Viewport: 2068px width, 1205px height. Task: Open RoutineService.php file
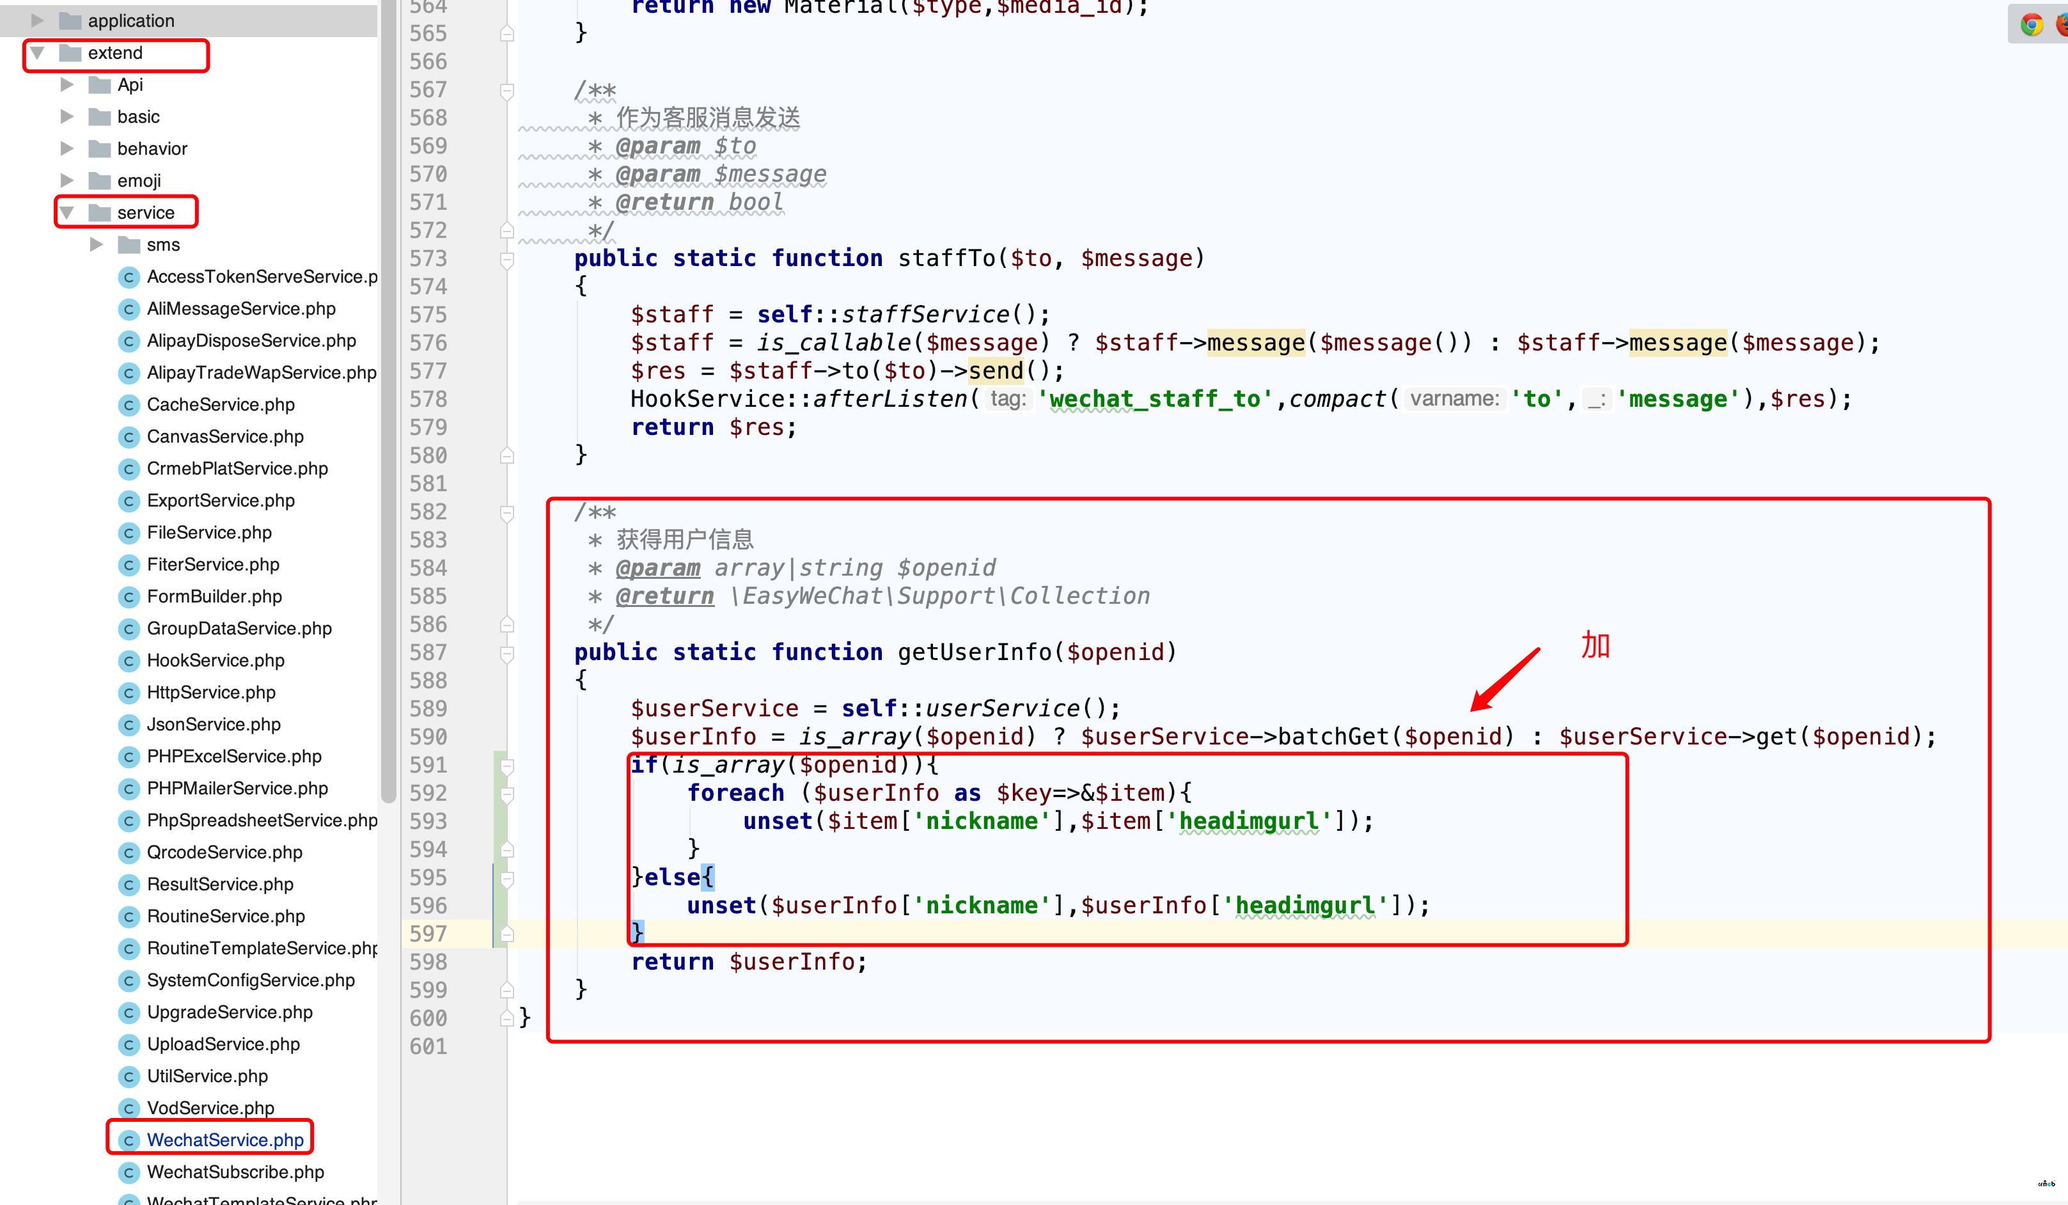pos(226,916)
